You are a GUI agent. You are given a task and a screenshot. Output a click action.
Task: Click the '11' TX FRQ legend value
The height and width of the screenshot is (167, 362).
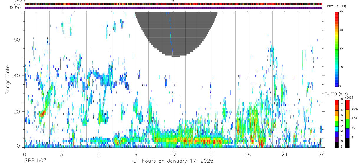tap(341, 136)
